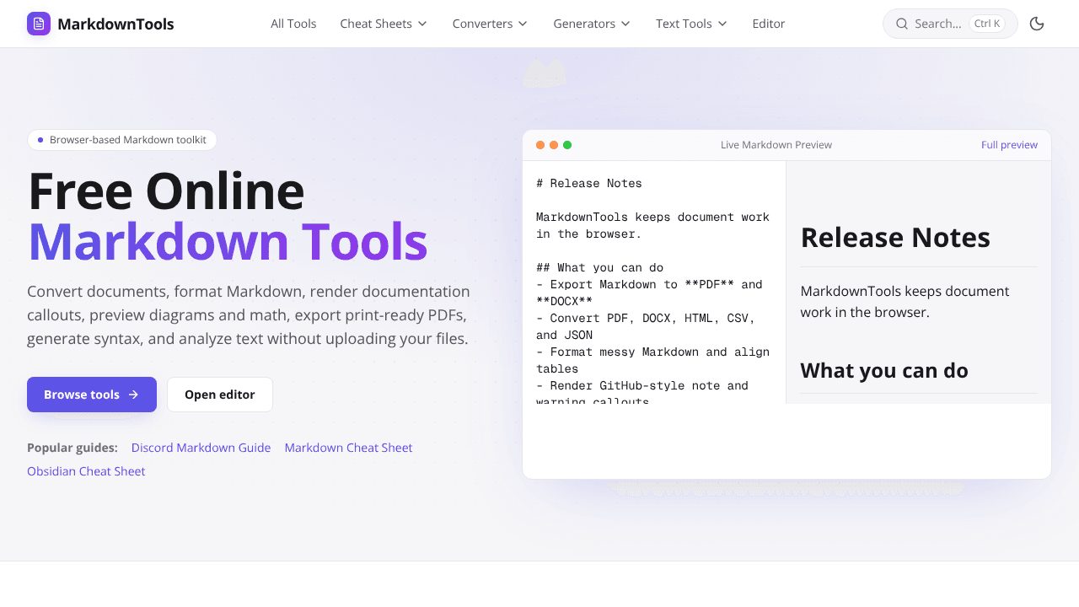This screenshot has width=1079, height=607.
Task: Open Discord Markdown Guide link
Action: pos(201,448)
